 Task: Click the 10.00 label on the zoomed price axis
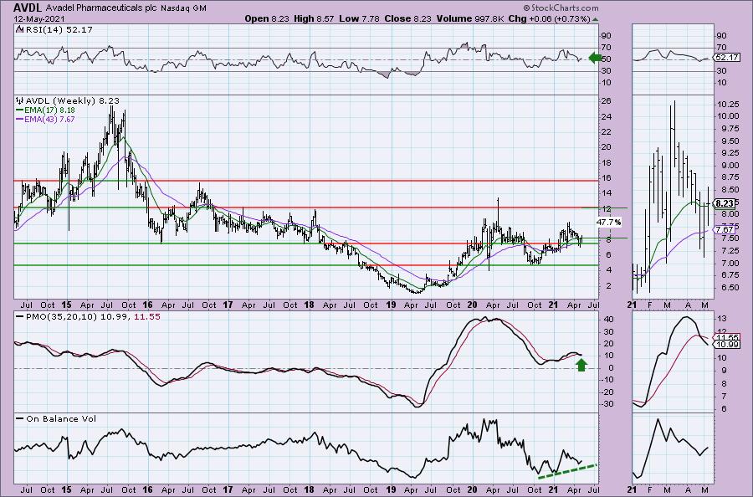(728, 115)
